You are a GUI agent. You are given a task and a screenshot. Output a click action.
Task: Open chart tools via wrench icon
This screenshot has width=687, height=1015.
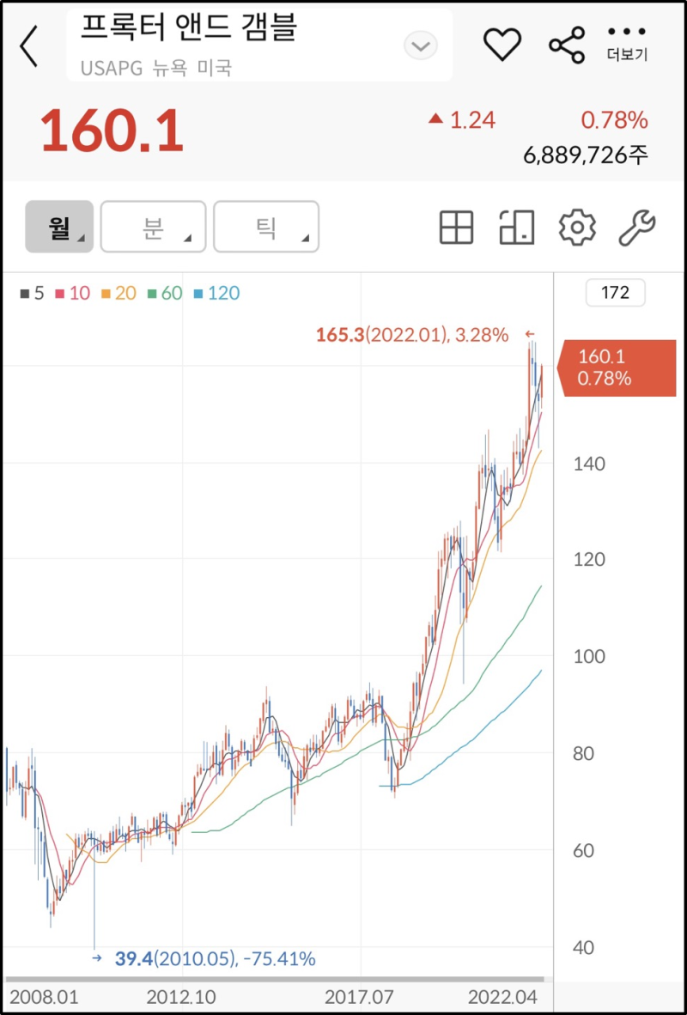tap(637, 227)
